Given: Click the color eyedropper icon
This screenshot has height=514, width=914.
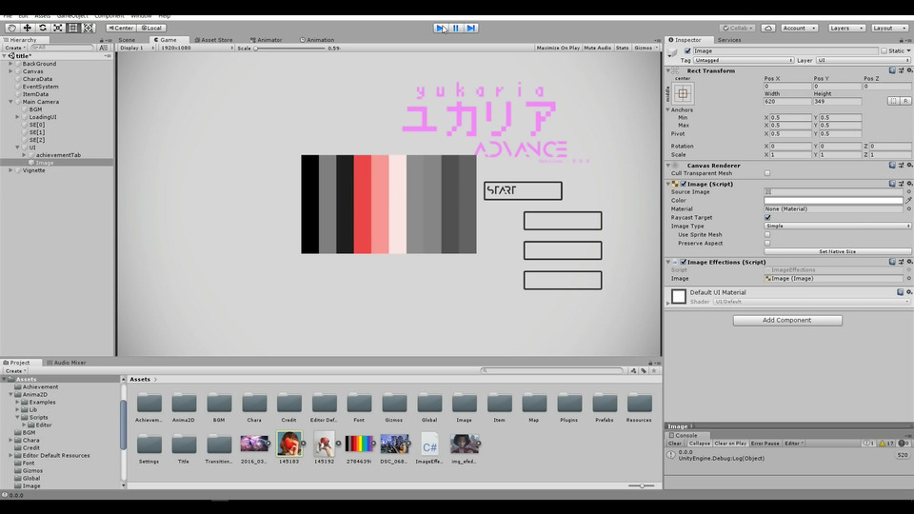Looking at the screenshot, I should 908,200.
